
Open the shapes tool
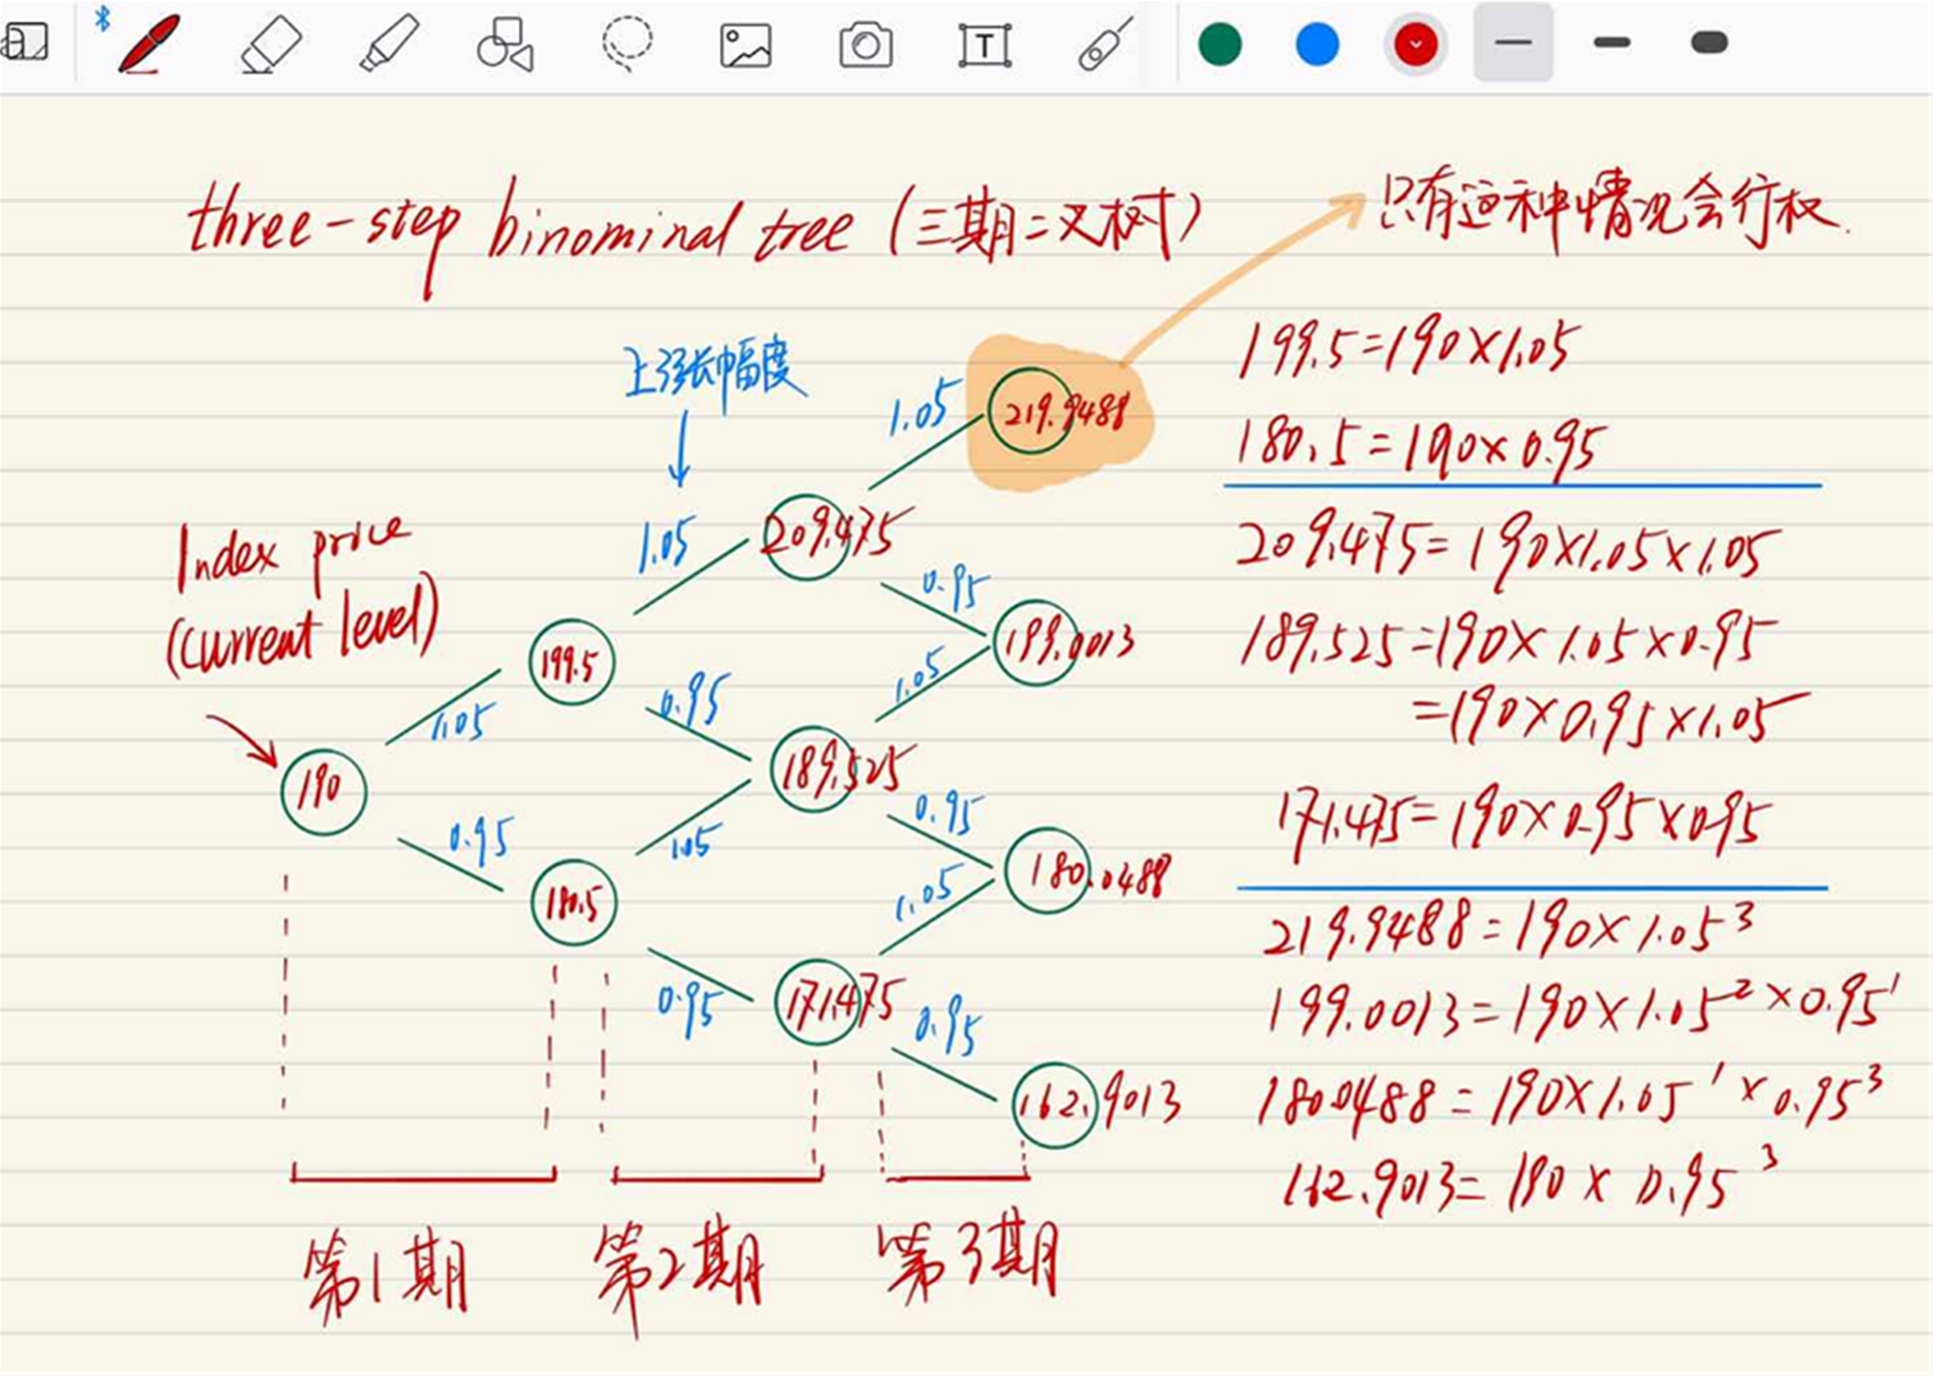(505, 44)
